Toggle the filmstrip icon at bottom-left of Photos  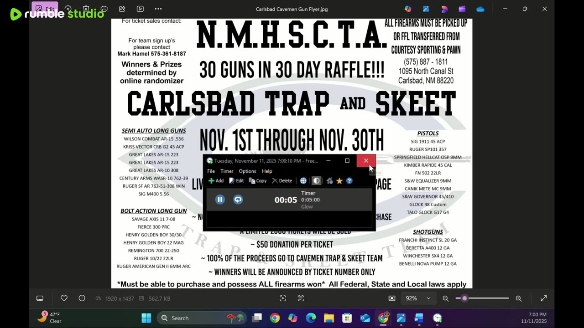point(40,298)
